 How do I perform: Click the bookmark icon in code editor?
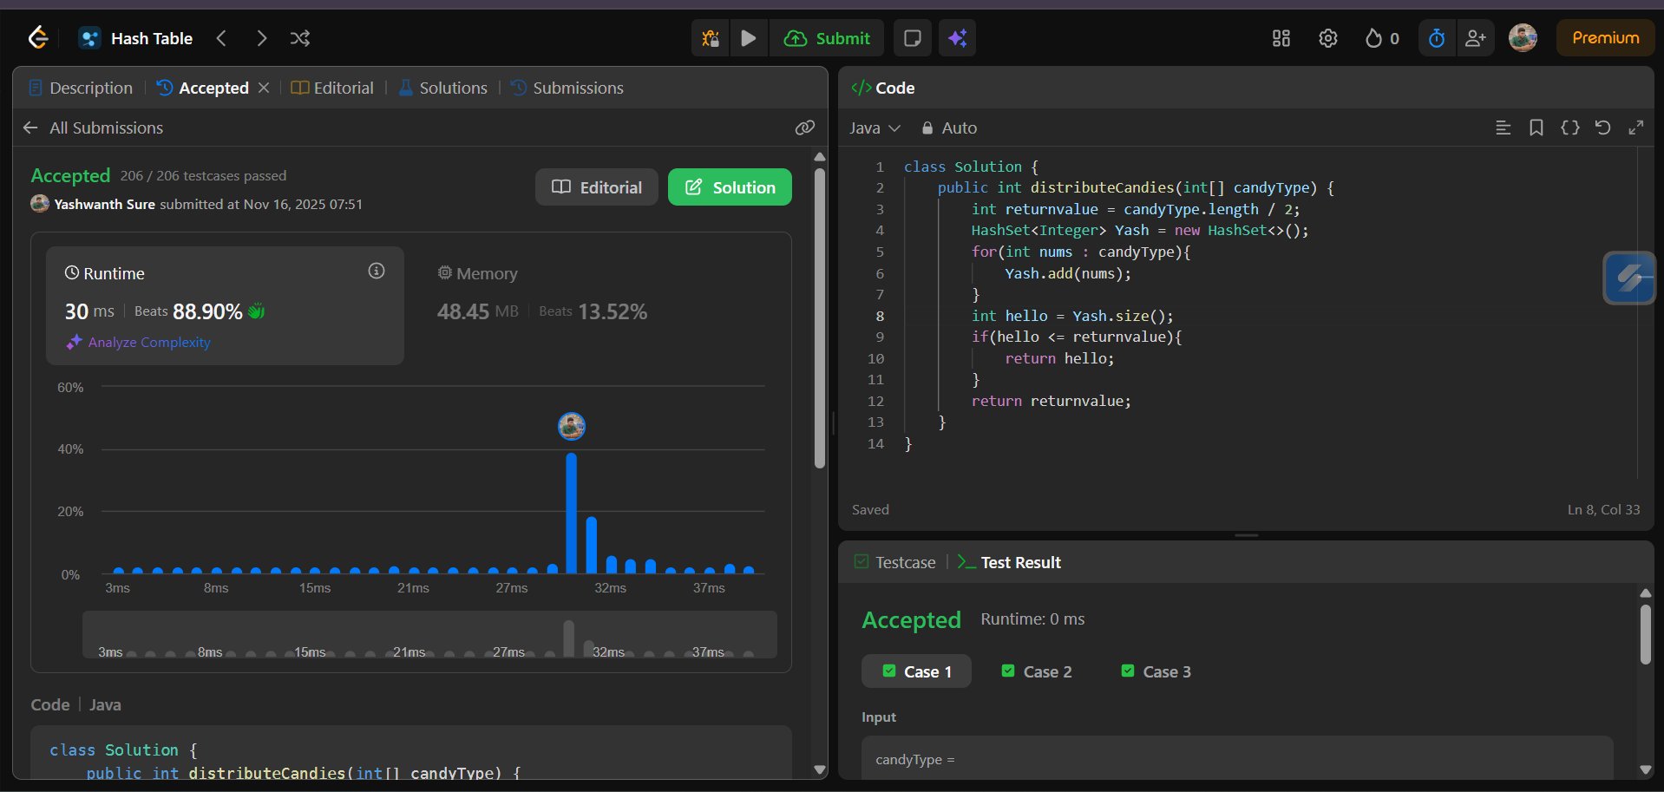[x=1536, y=128]
